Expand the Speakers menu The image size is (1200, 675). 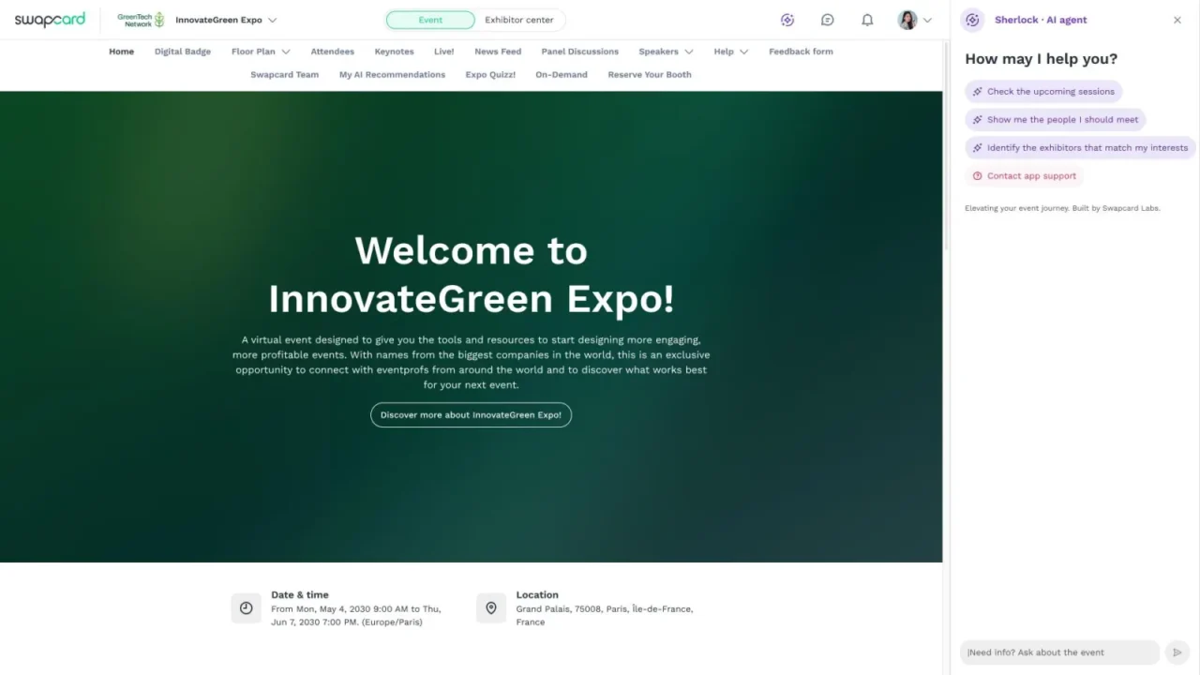[666, 52]
